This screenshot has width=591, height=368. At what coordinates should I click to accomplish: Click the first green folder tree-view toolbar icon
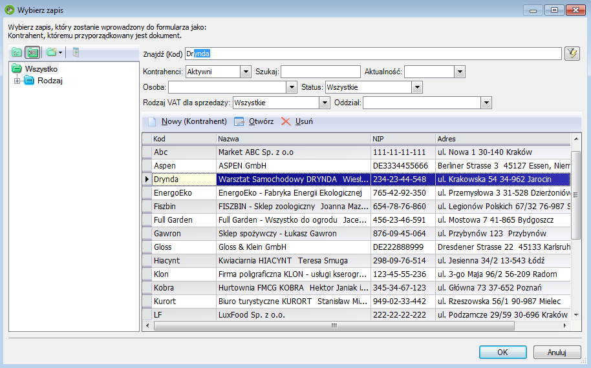click(17, 52)
